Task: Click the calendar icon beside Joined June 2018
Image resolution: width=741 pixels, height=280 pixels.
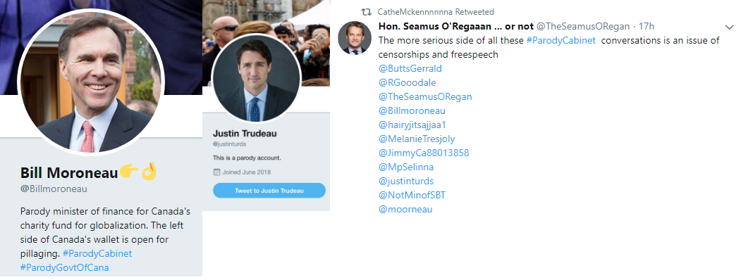Action: pos(216,172)
